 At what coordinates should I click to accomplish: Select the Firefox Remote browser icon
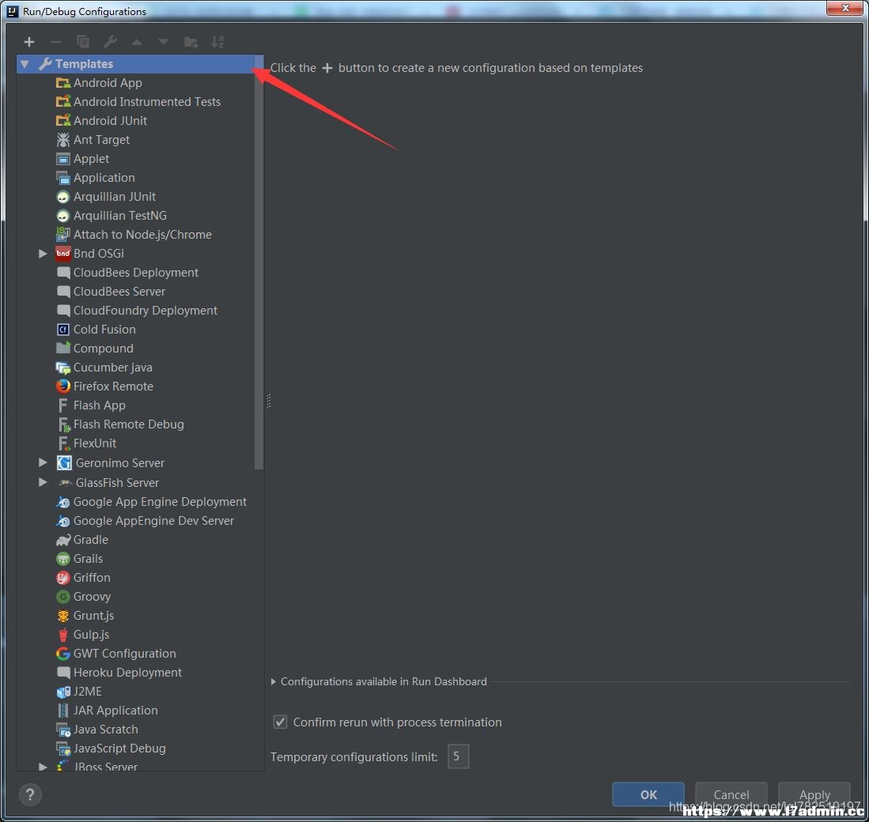63,386
